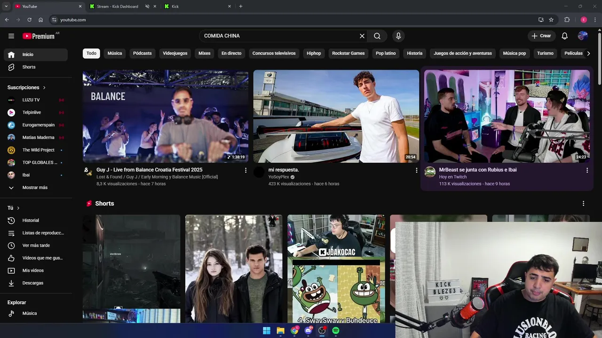Expand the Tú section header
The image size is (602, 338).
[14, 208]
